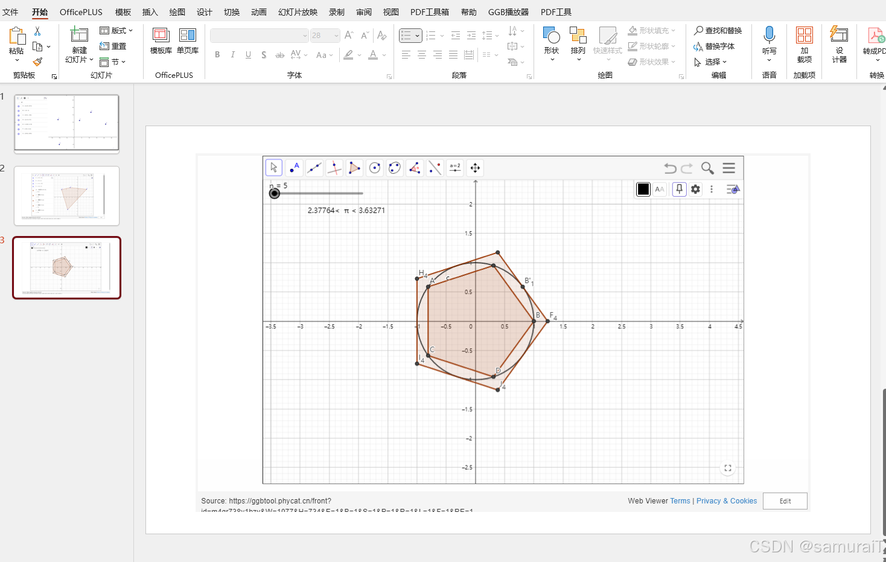
Task: Open graphics settings gear in style bar
Action: 695,189
